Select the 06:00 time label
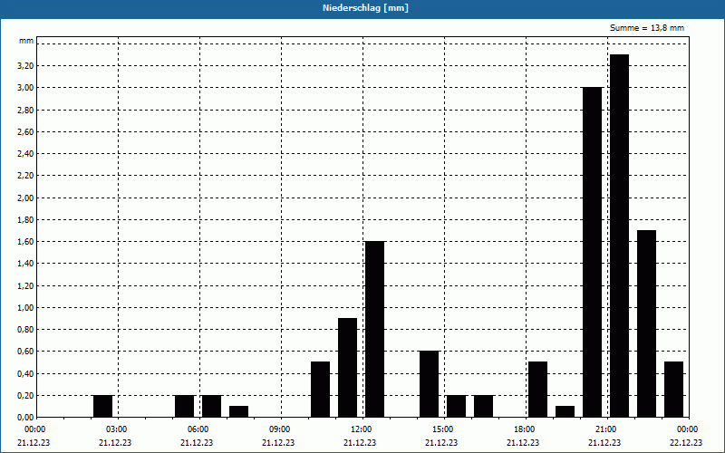725x453 pixels. [198, 429]
